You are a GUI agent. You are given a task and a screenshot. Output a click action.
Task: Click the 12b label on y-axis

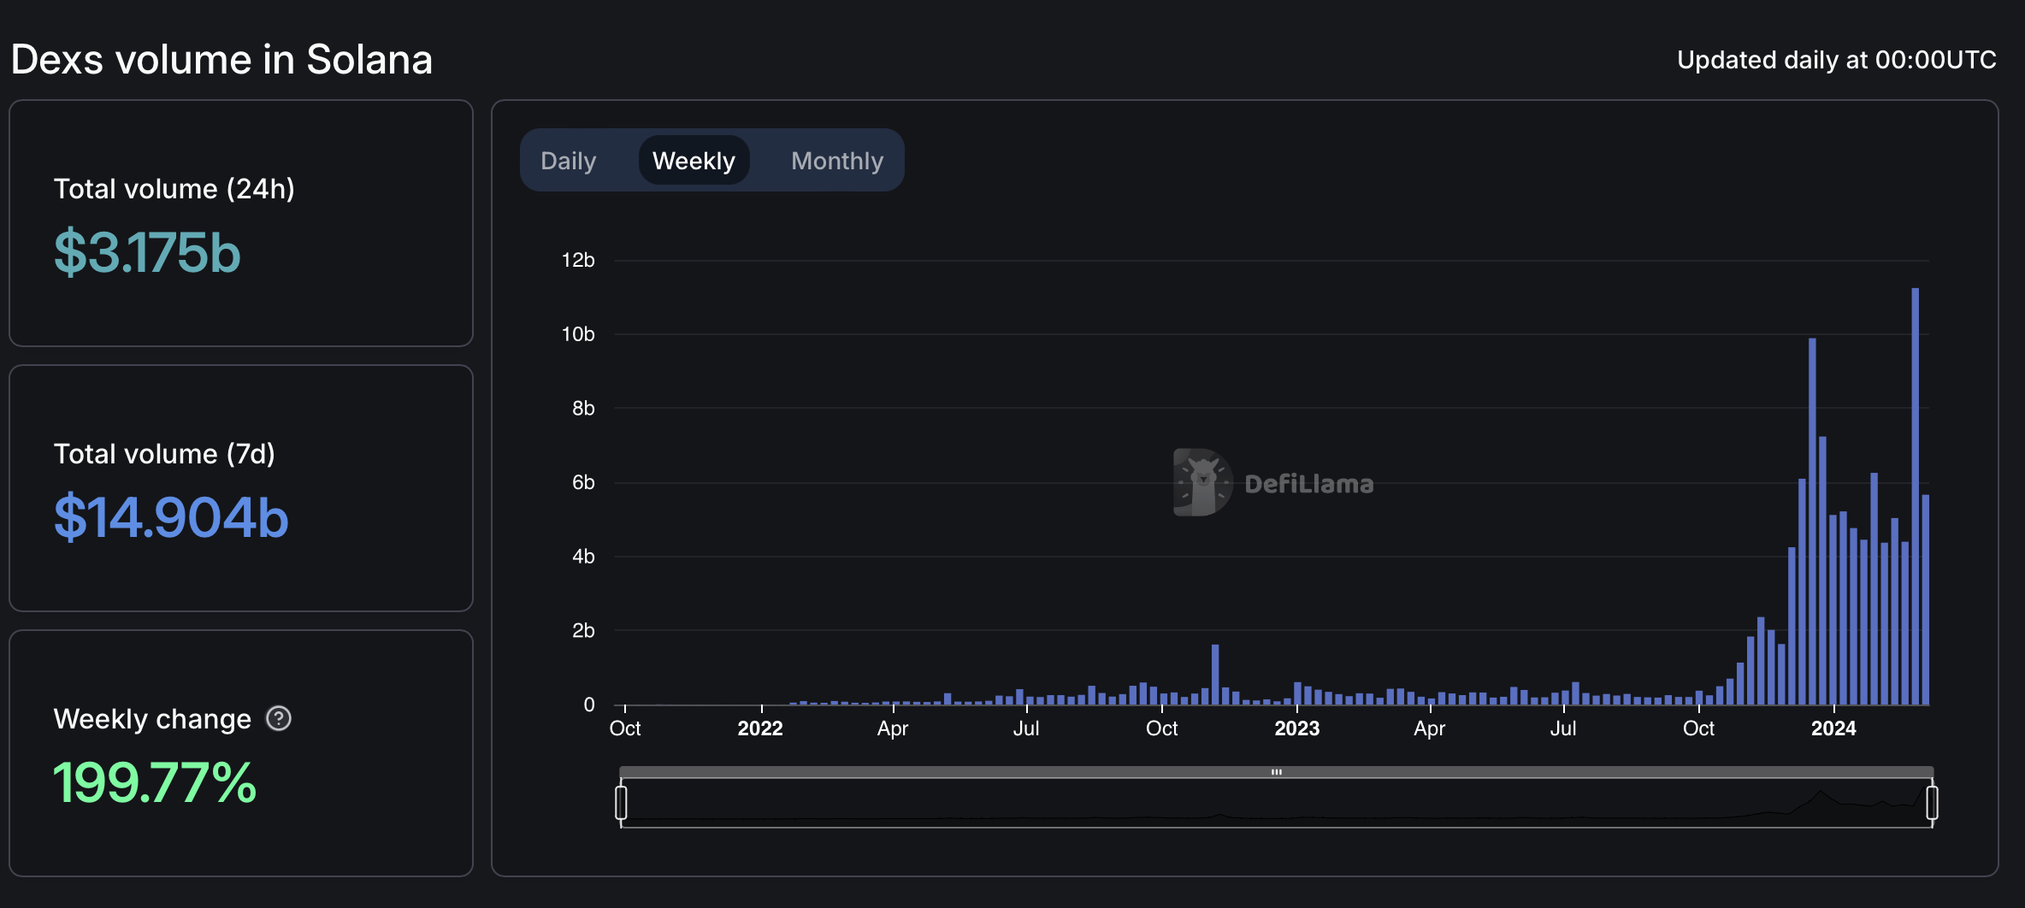pyautogui.click(x=578, y=260)
